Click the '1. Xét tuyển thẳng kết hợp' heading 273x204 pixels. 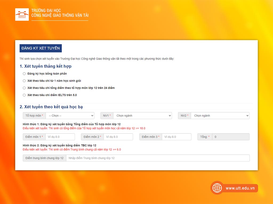tap(46, 66)
